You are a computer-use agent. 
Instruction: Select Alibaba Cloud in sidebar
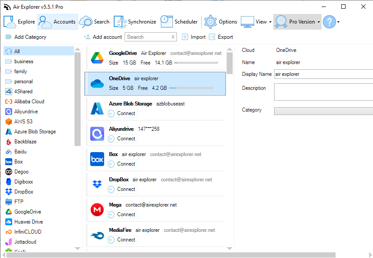click(39, 102)
